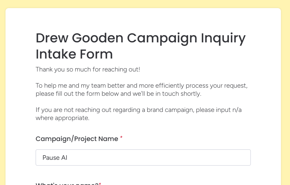The image size is (290, 185).
Task: Click the word "Gooden" in the heading
Action: click(98, 38)
